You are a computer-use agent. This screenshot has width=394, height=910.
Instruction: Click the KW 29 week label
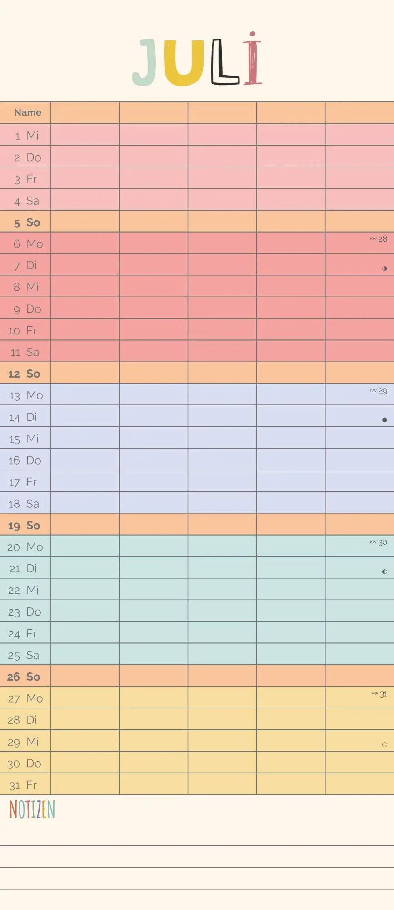coord(379,390)
